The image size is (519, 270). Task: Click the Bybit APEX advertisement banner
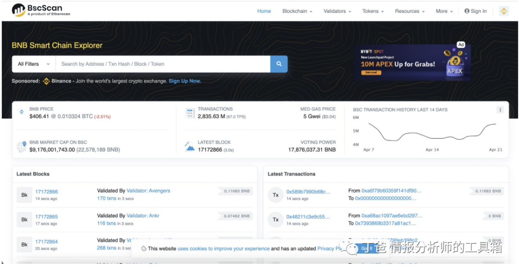click(x=415, y=62)
